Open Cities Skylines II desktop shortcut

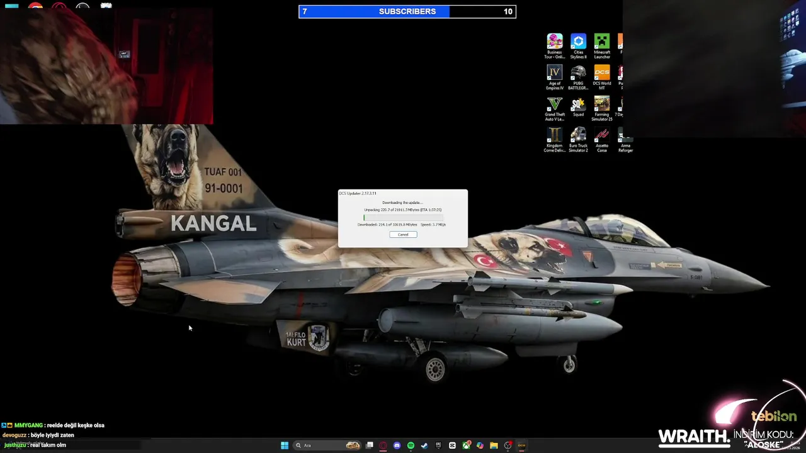578,46
